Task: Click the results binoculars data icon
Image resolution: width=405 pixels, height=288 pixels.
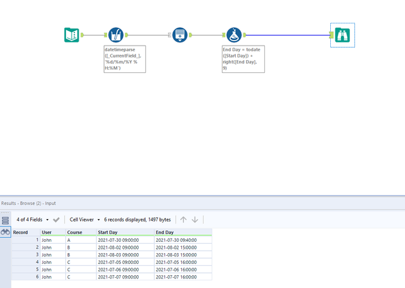Action: [5, 232]
